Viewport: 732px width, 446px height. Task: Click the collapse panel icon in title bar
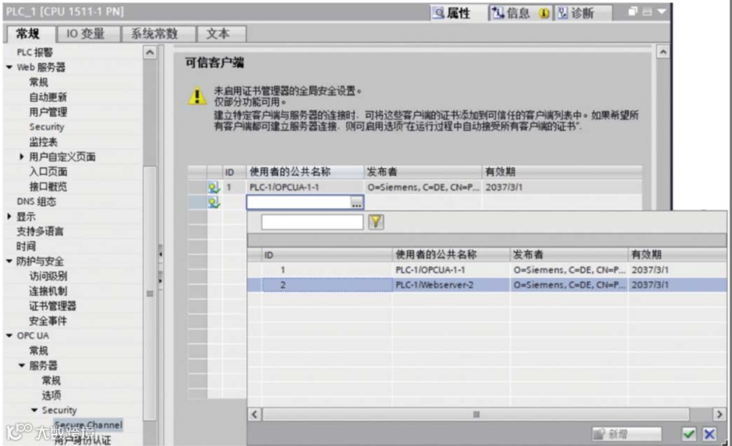[647, 12]
